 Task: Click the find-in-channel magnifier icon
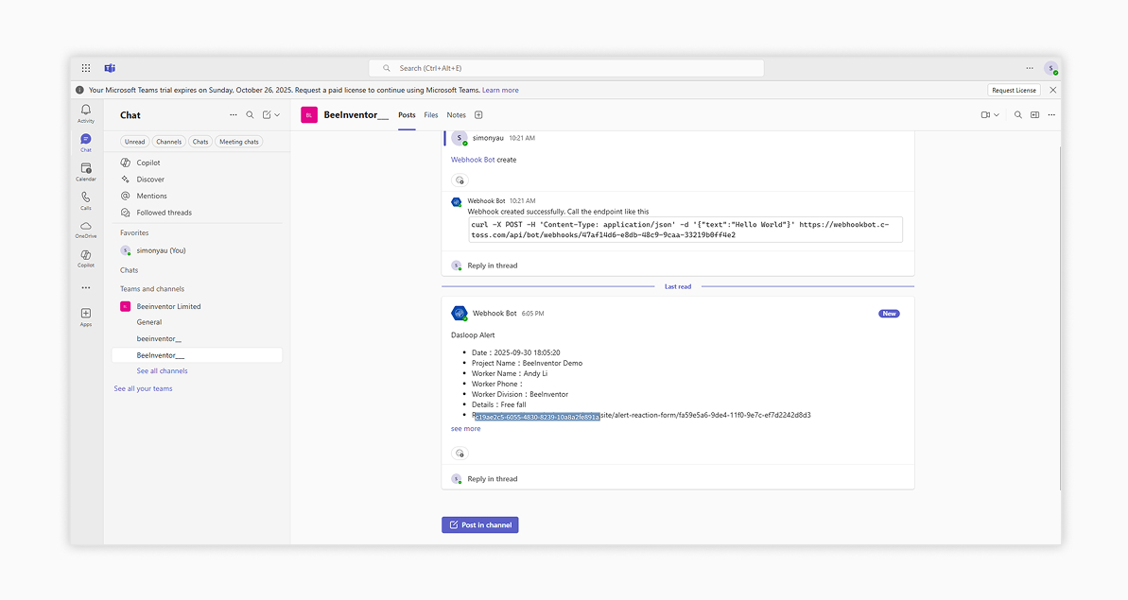(1018, 115)
